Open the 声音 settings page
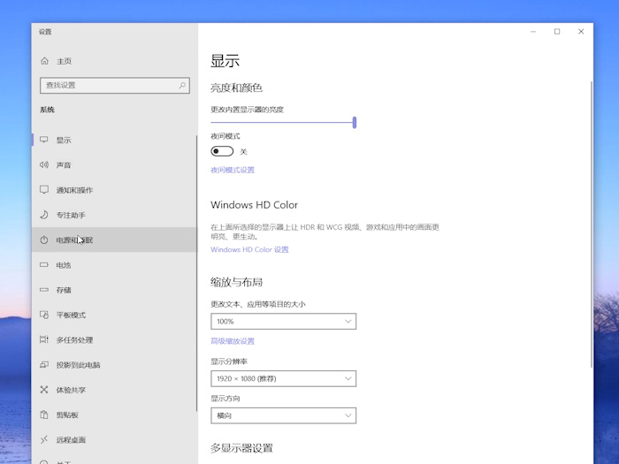Screen dimensions: 619x464 pyautogui.click(x=114, y=165)
